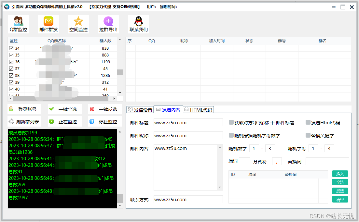359x222 pixels.
Task: Click the 登录账号 user icon button
Action: pos(24,109)
